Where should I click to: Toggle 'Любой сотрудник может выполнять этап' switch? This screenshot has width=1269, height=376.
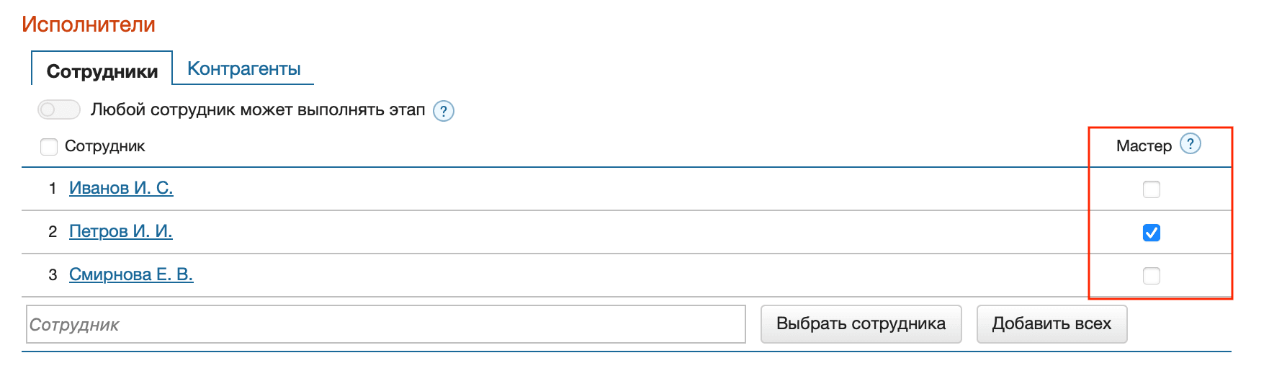[x=59, y=109]
